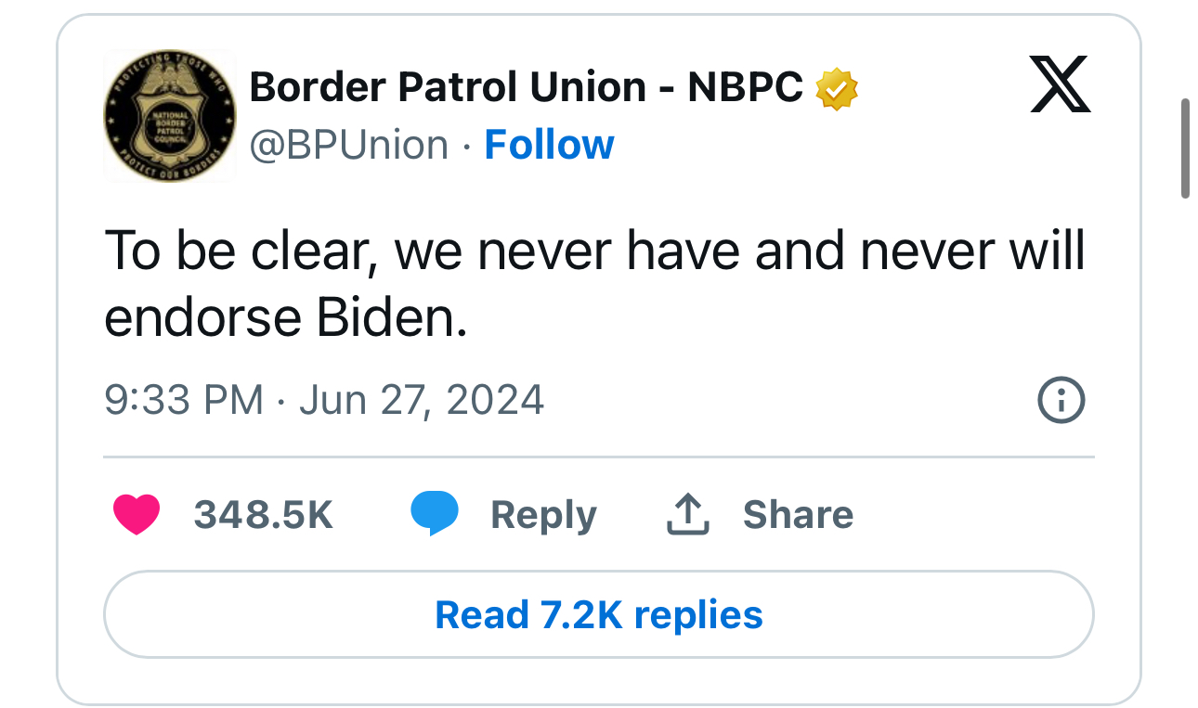
Task: Click the vertical scrollbar thumb on the right edge
Action: (x=1185, y=148)
